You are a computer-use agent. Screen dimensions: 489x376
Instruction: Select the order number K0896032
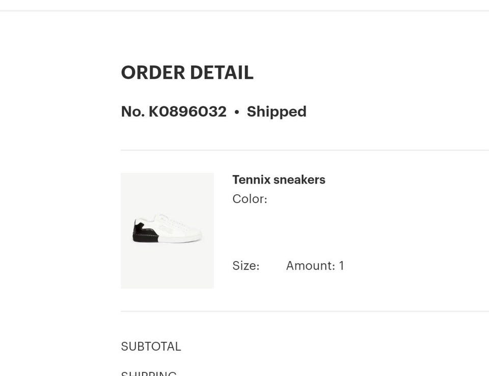point(187,111)
